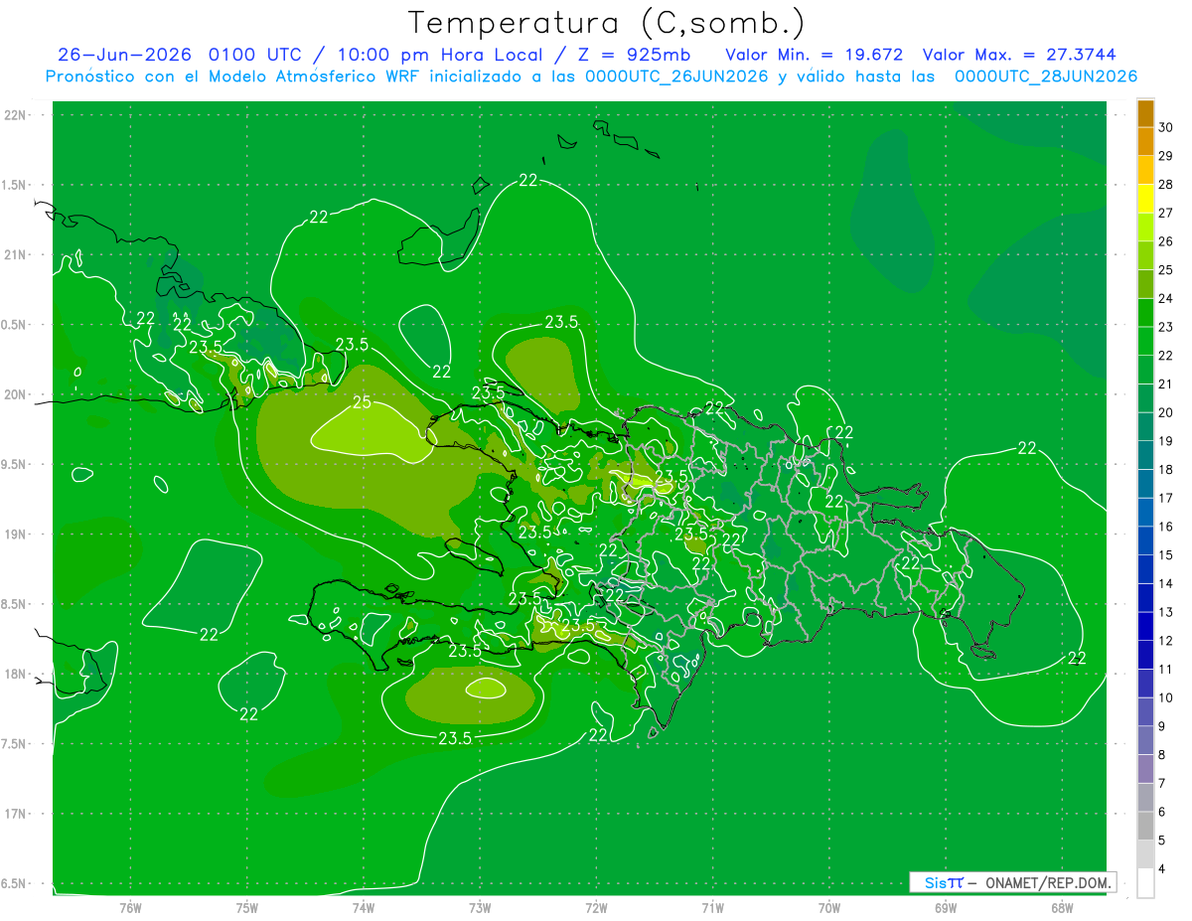Click legend value "16"
Image resolution: width=1192 pixels, height=921 pixels.
tap(1166, 527)
